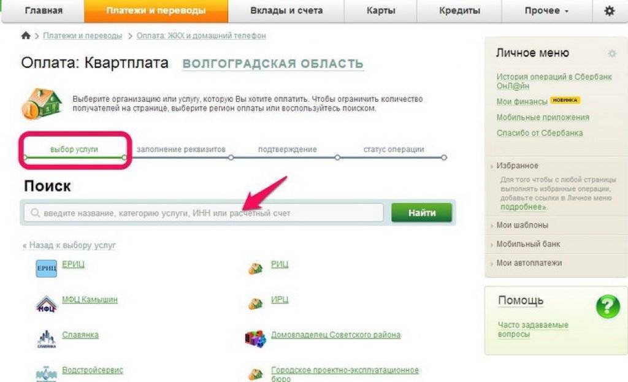Viewport: 628px width, 382px height.
Task: Open the МФЦ Камышин link
Action: 90,299
